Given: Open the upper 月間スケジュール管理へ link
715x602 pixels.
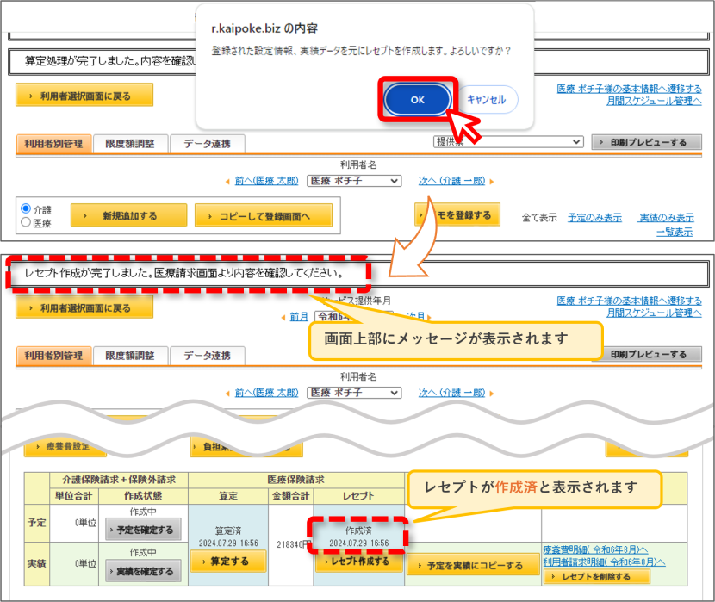Looking at the screenshot, I should pos(654,101).
